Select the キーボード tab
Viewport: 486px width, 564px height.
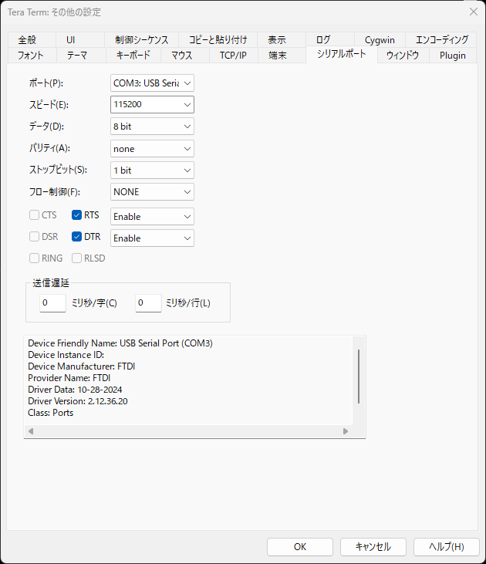[x=133, y=56]
